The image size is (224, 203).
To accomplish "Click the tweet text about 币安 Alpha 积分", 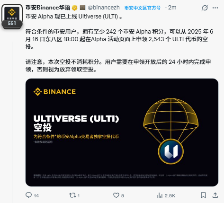I will click(x=119, y=39).
